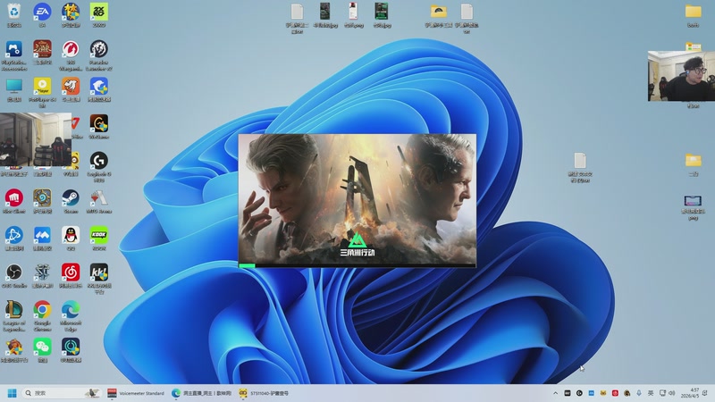This screenshot has height=402, width=715.
Task: Open the MTG Arena shortcut
Action: point(99,198)
